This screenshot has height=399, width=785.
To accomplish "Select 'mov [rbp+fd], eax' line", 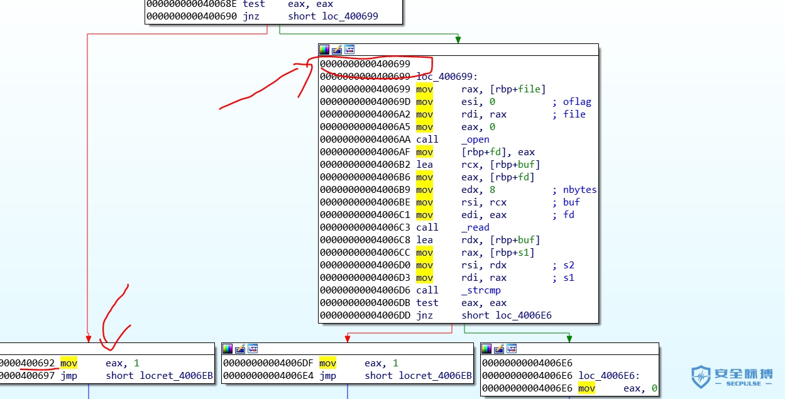I will [x=427, y=152].
